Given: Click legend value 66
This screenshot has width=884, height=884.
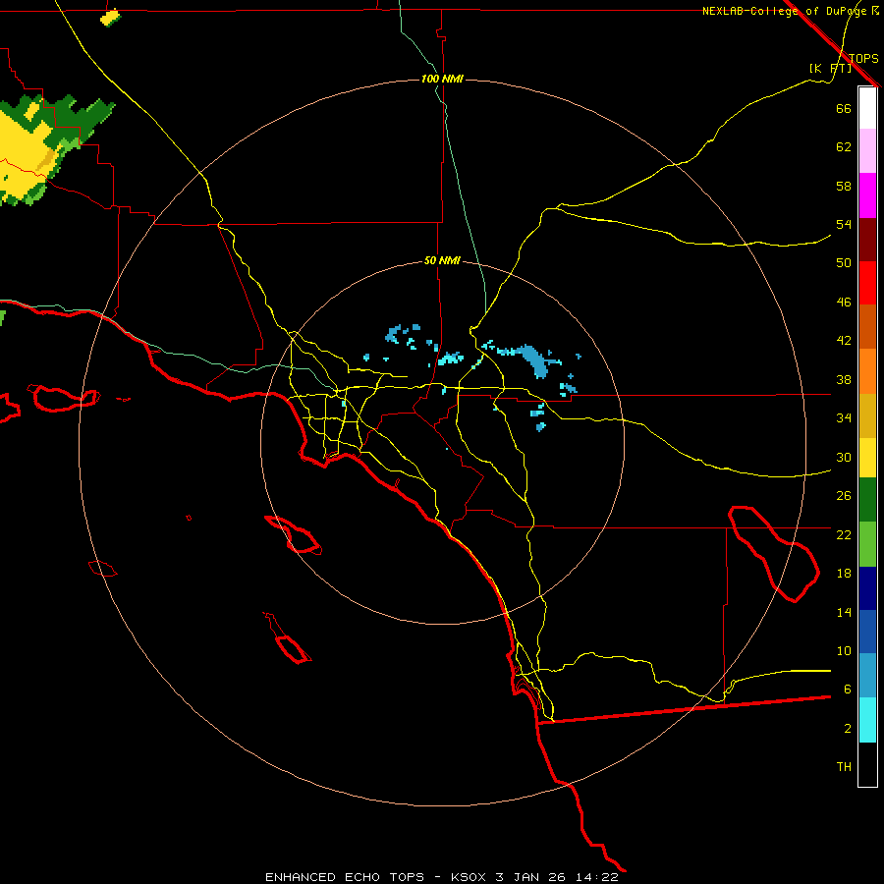Looking at the screenshot, I should 844,108.
